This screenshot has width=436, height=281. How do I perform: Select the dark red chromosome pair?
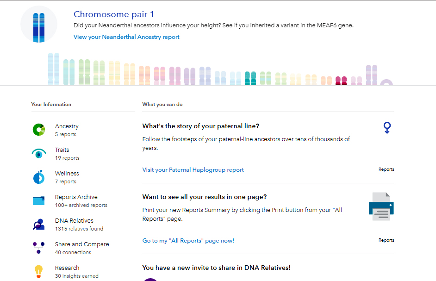[x=341, y=81]
